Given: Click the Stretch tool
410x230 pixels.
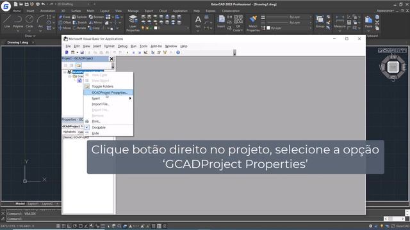Looking at the screenshot, I should point(79,22).
